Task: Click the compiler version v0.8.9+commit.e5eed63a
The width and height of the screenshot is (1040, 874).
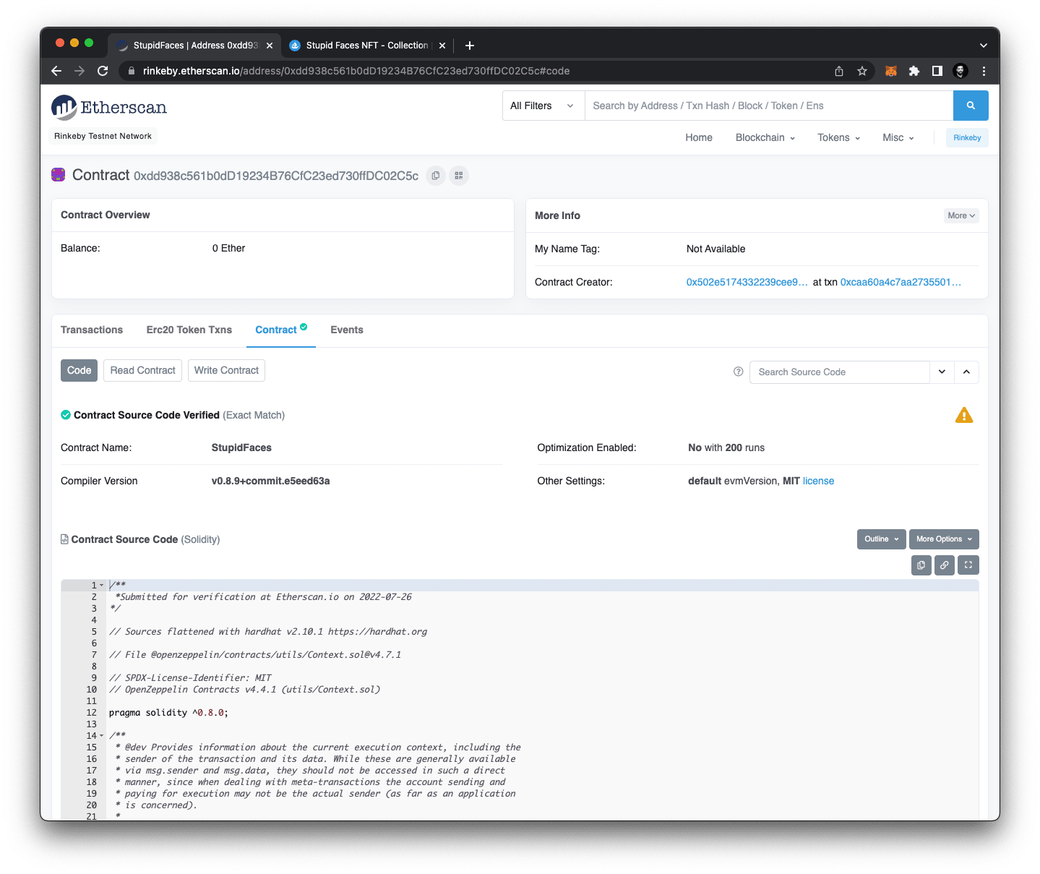Action: coord(271,481)
